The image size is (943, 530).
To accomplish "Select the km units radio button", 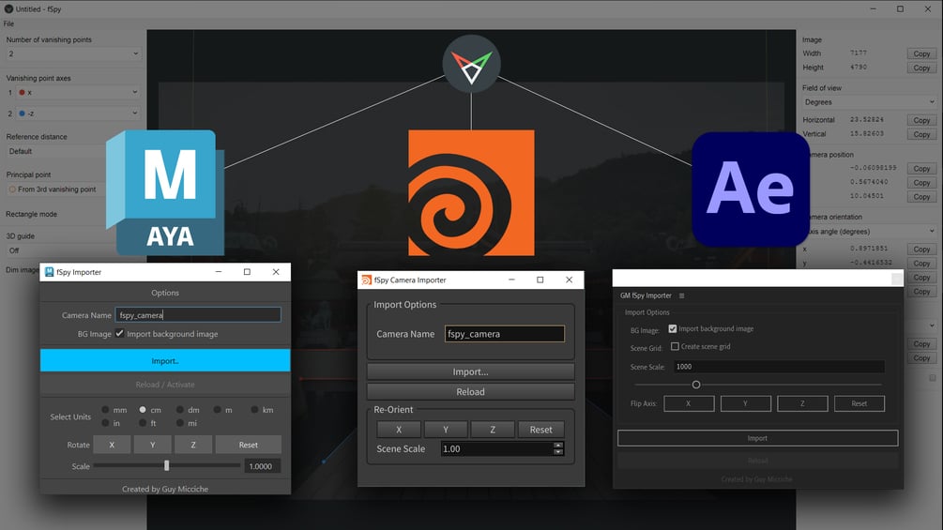I will [254, 410].
